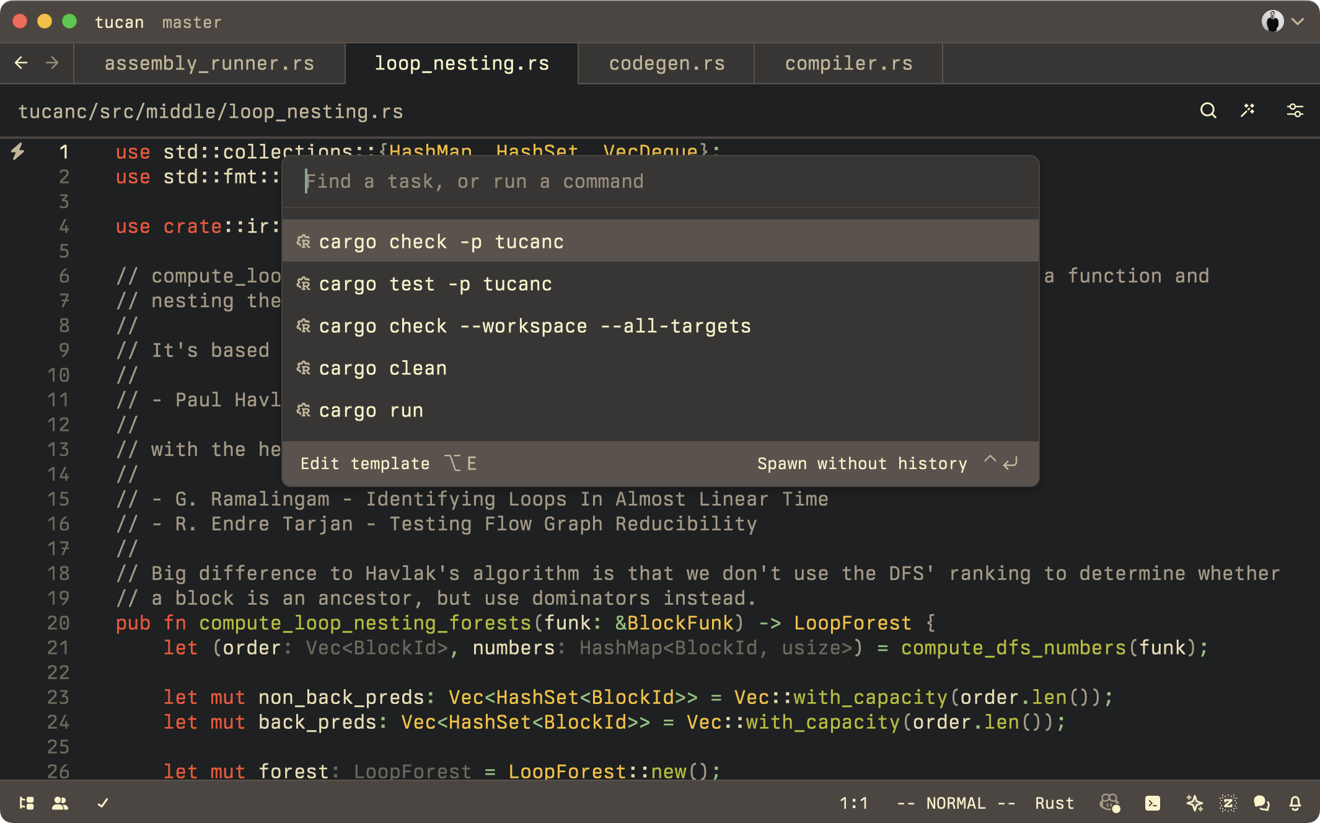Open the search magnifier in the editor toolbar
1320x823 pixels.
pos(1207,111)
